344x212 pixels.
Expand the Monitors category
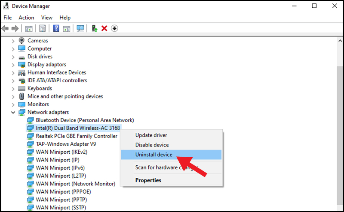click(13, 105)
